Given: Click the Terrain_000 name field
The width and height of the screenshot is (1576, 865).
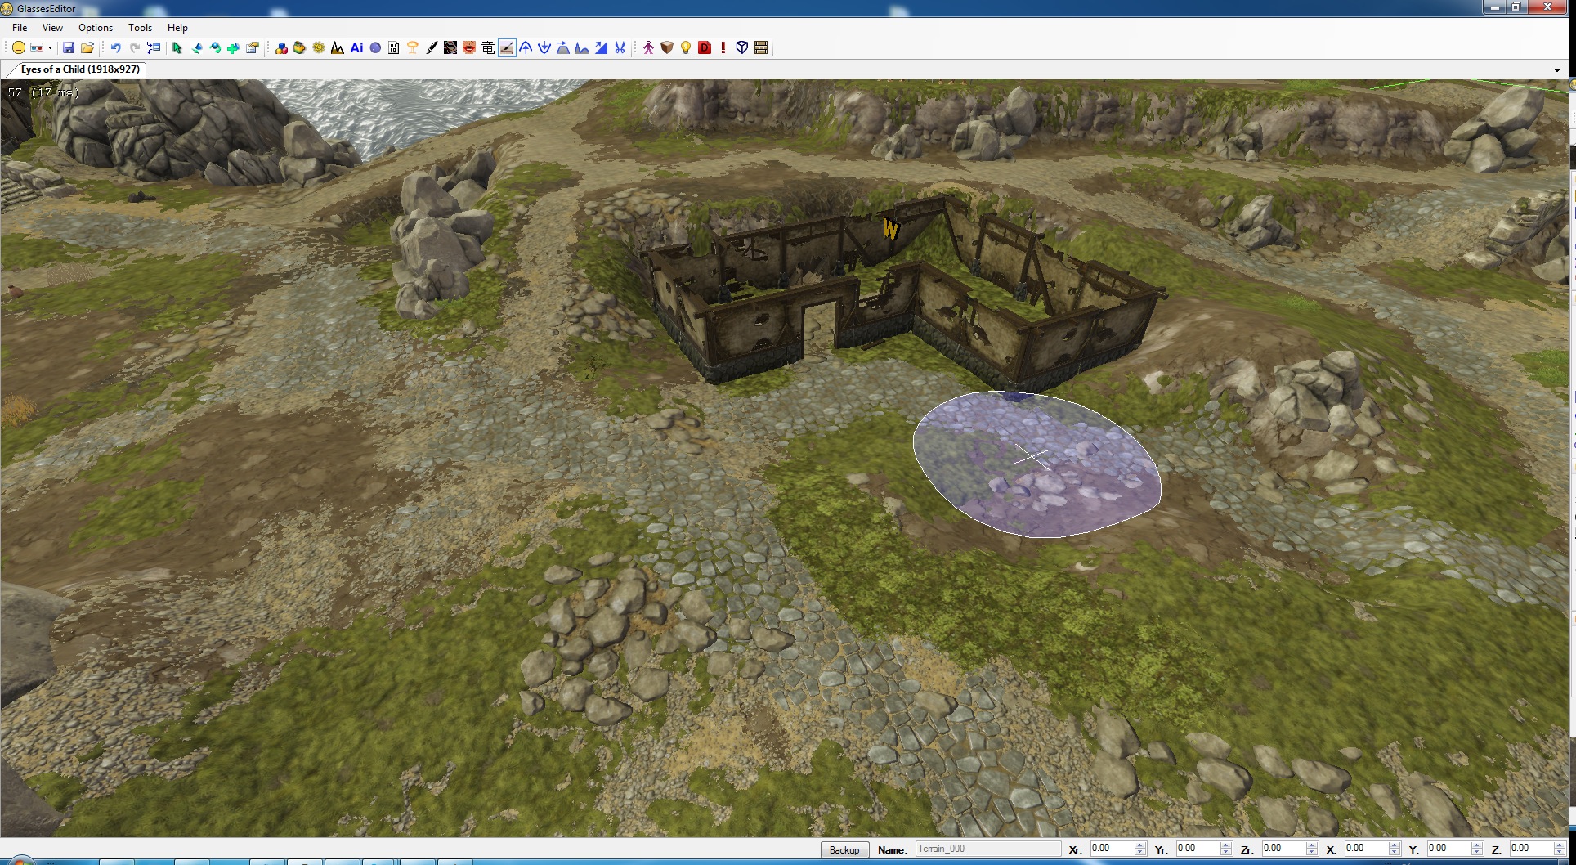Looking at the screenshot, I should (x=987, y=849).
